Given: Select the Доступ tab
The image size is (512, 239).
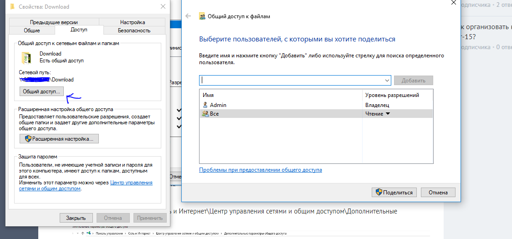Looking at the screenshot, I should (79, 30).
